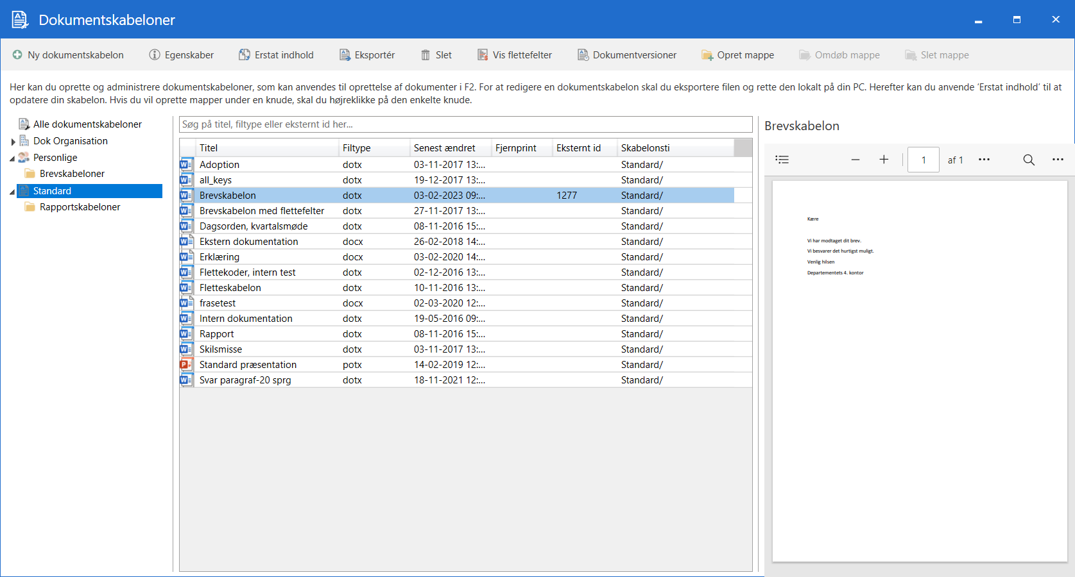This screenshot has height=577, width=1075.
Task: Select the Standard præsentation row
Action: pyautogui.click(x=248, y=365)
